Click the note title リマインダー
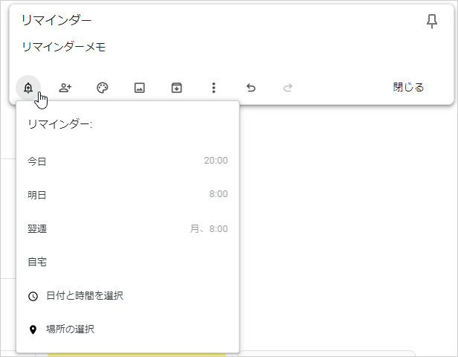The image size is (458, 357). (x=57, y=20)
